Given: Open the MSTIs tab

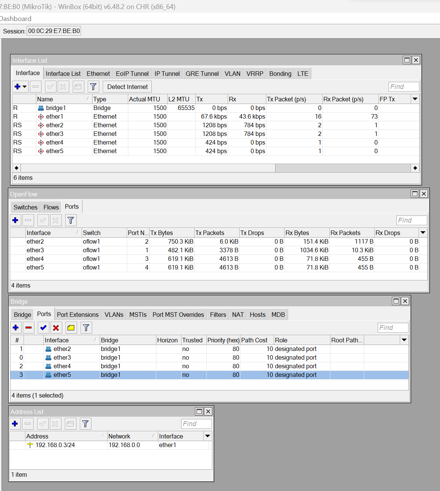Looking at the screenshot, I should pos(138,315).
